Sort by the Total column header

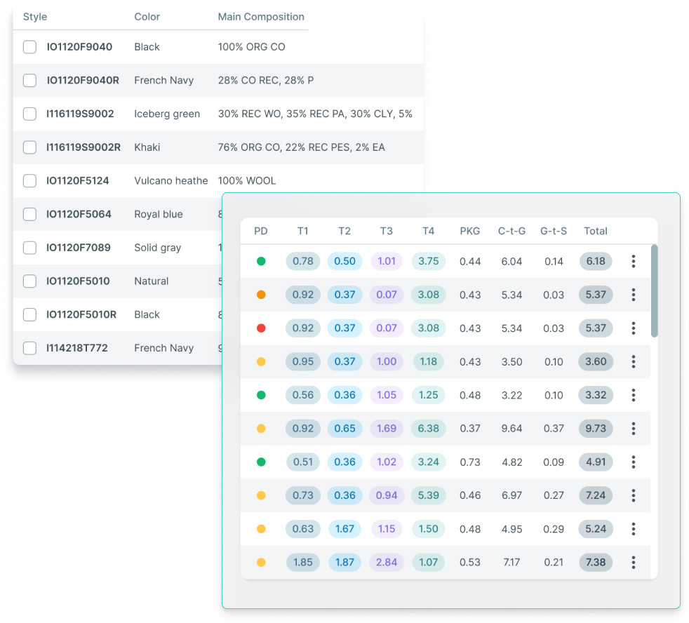click(x=595, y=231)
